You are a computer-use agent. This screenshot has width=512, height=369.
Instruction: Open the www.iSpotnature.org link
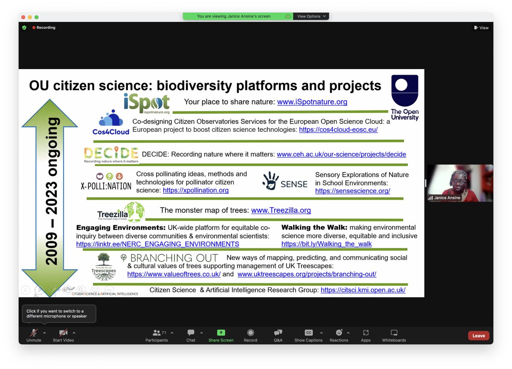coord(312,102)
